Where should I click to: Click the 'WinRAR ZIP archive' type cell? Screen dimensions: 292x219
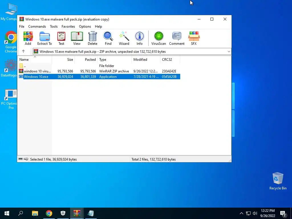[114, 71]
